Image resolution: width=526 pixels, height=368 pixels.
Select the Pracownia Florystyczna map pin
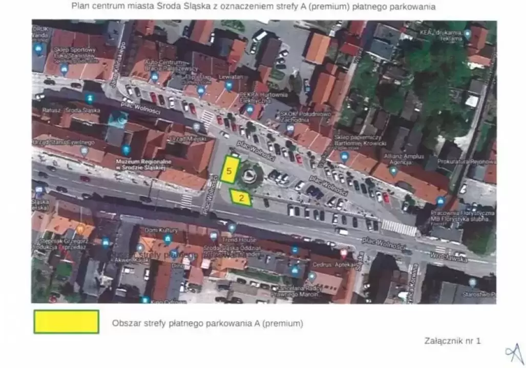(440, 200)
